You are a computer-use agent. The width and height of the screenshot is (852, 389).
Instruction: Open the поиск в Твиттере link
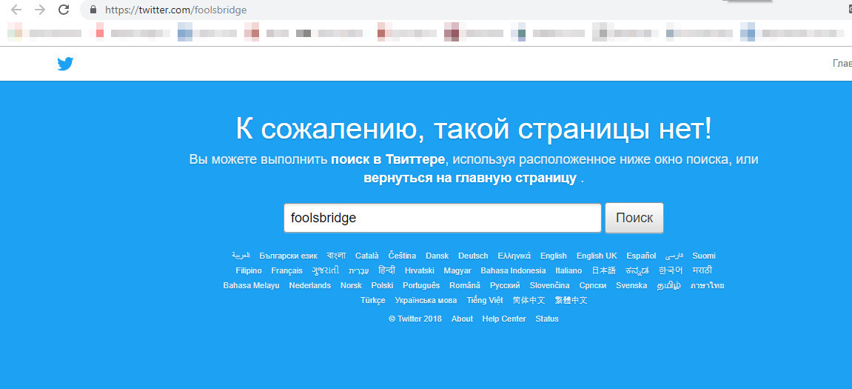coord(388,159)
